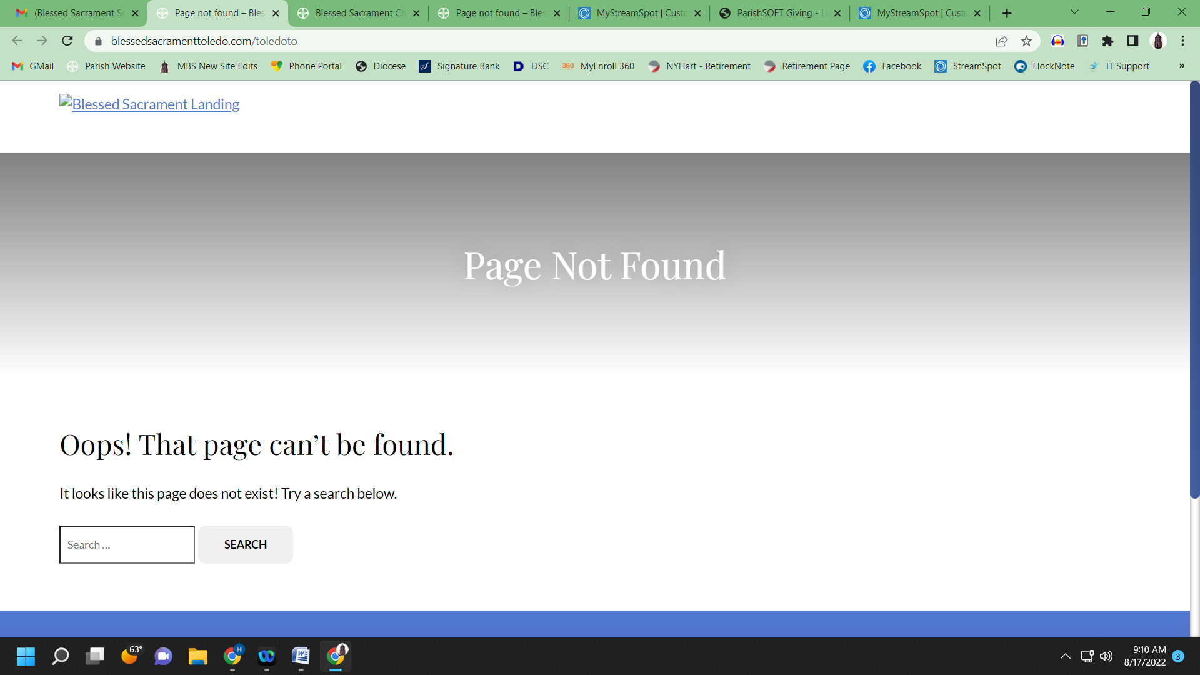The height and width of the screenshot is (675, 1200).
Task: Open File Explorer from taskbar
Action: coord(197,656)
